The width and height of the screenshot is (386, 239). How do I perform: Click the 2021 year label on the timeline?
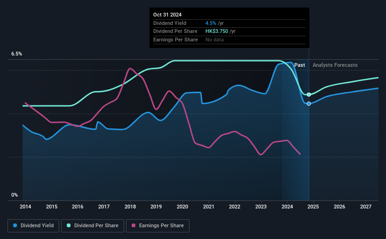(208, 207)
